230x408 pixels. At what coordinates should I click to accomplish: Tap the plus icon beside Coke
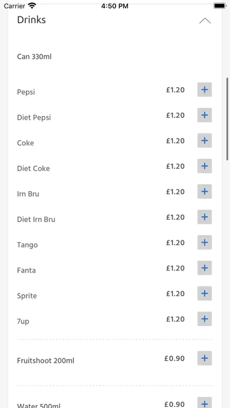204,141
